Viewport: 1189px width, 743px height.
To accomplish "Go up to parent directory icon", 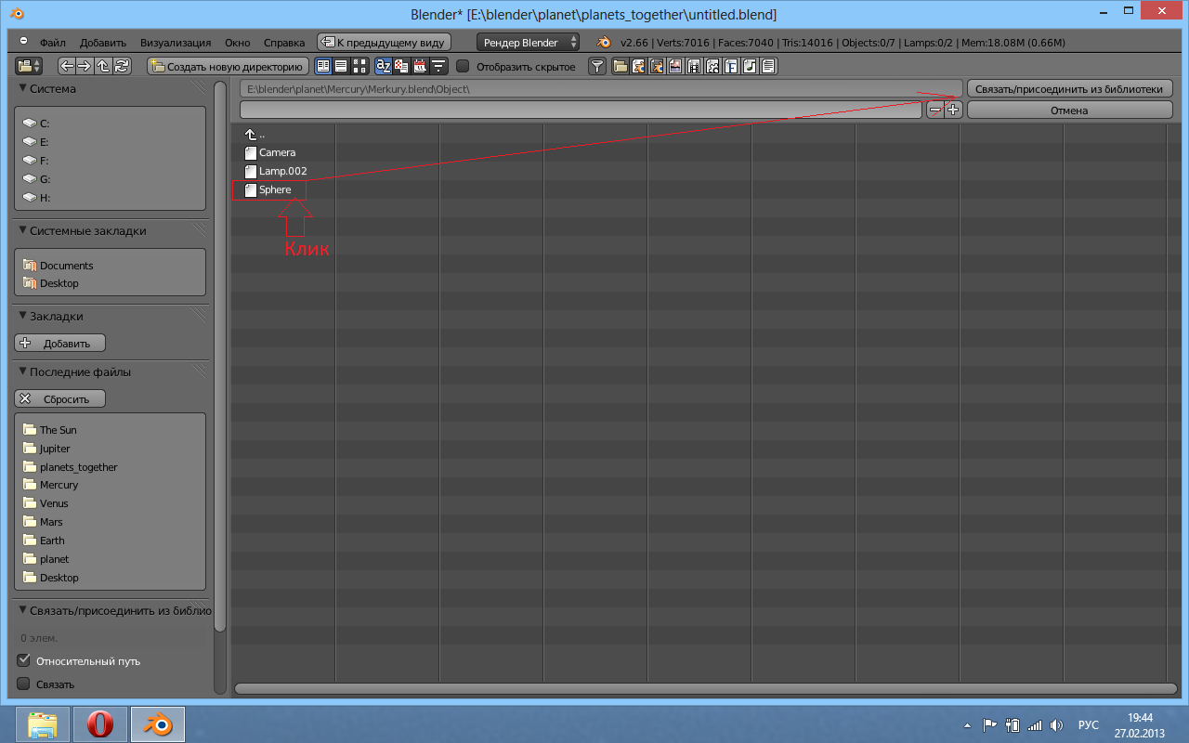I will point(103,66).
